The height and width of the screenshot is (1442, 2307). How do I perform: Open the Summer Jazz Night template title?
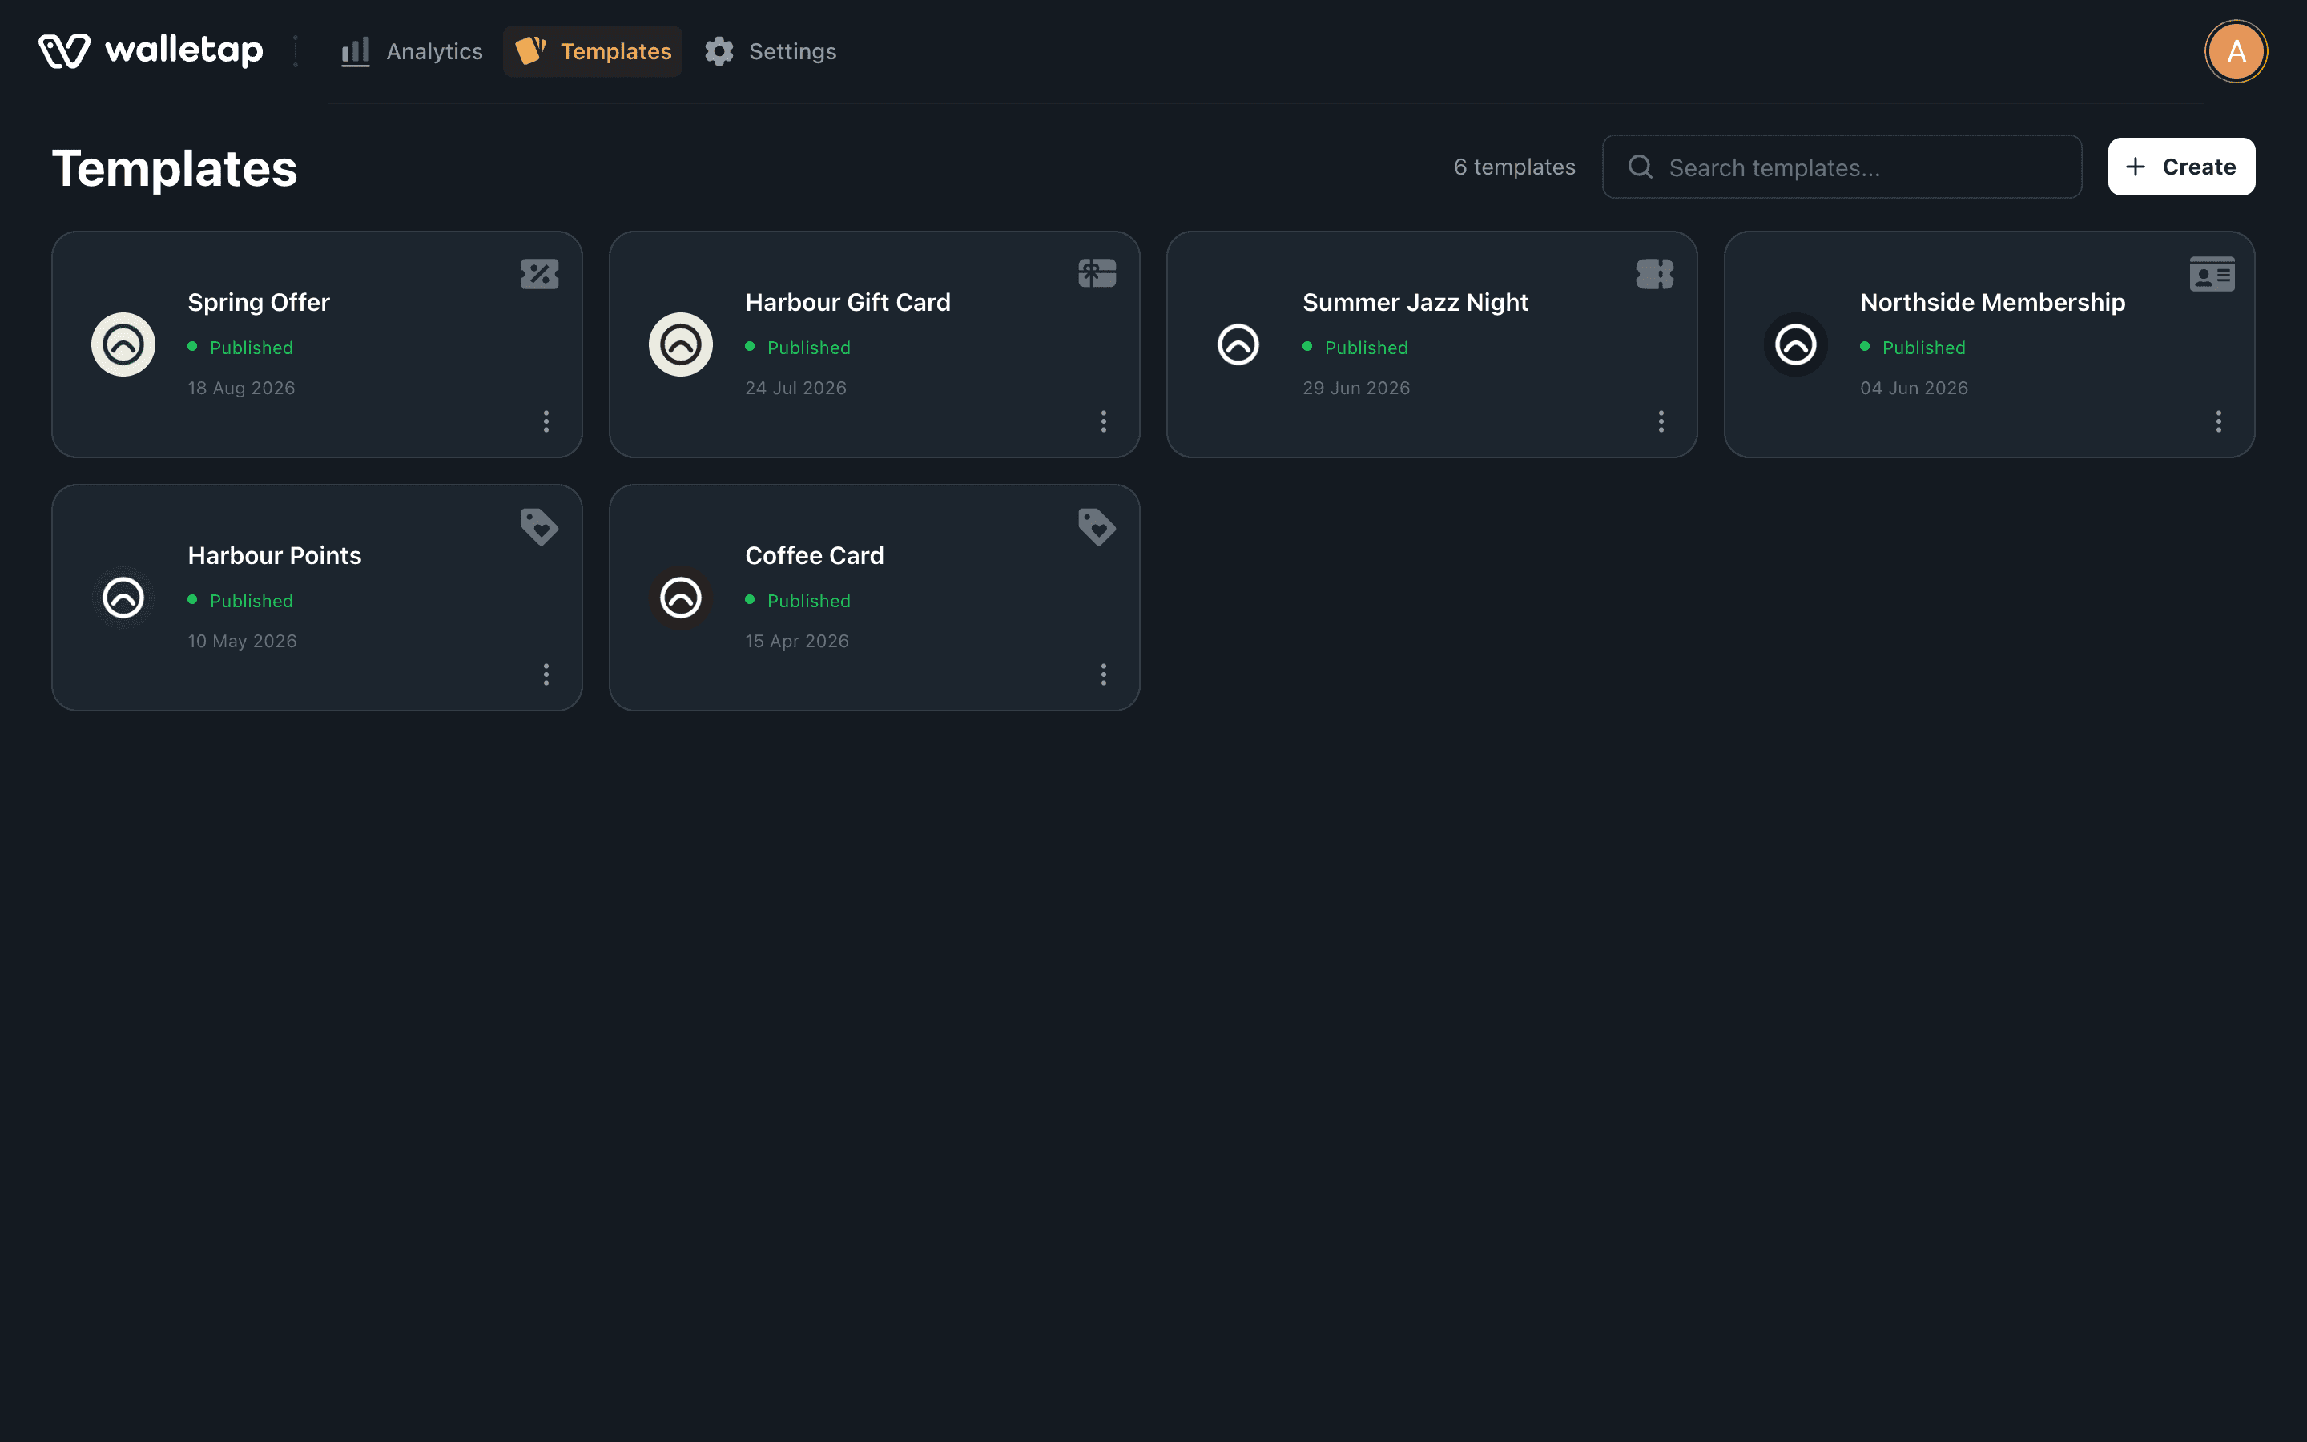pyautogui.click(x=1415, y=302)
